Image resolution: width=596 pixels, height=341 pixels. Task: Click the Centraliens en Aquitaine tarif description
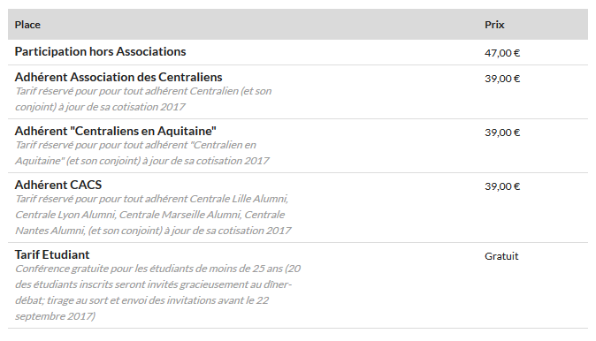[142, 153]
